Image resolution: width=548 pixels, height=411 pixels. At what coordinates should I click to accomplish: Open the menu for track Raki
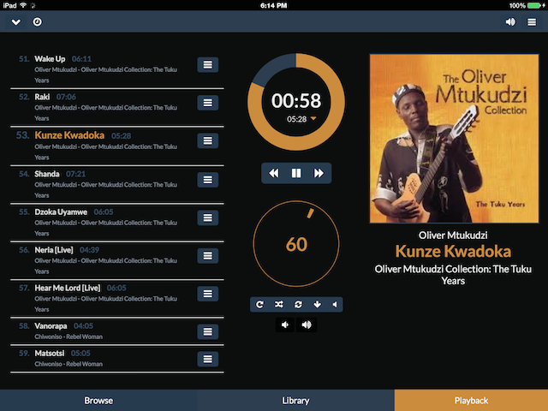coord(207,103)
